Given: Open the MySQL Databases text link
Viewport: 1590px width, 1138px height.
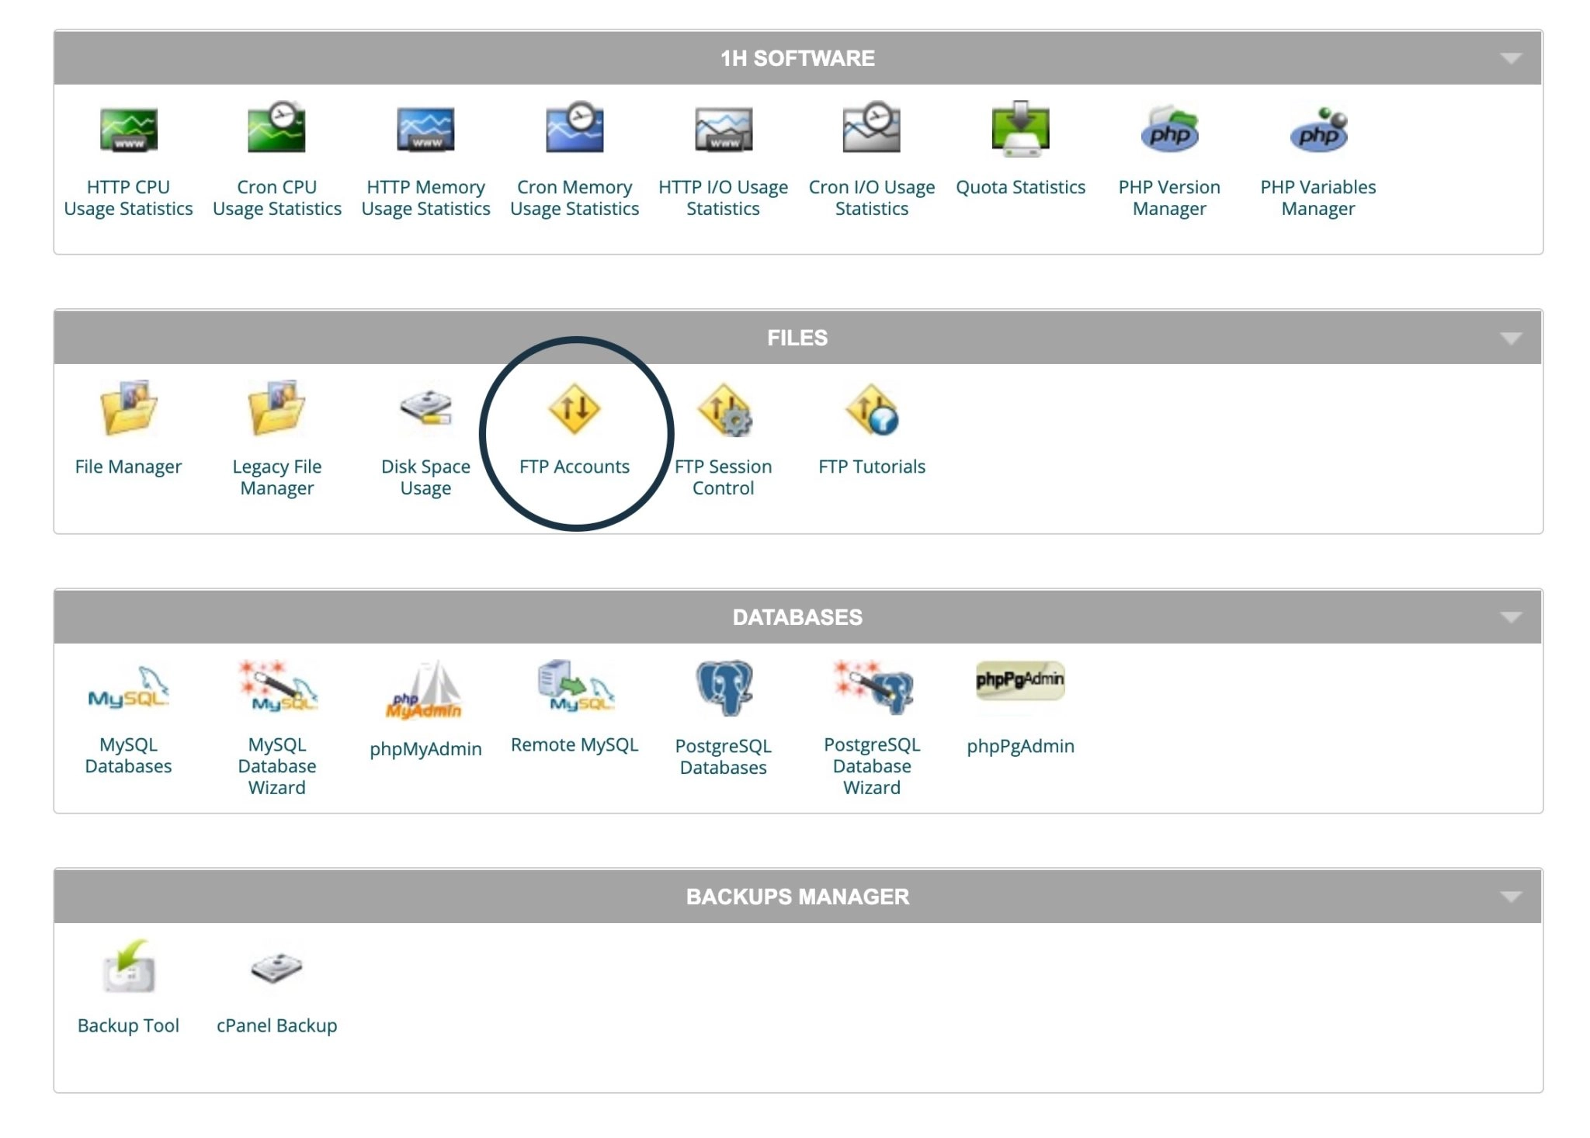Looking at the screenshot, I should 128,755.
